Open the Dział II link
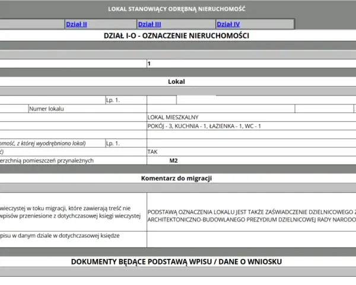The height and width of the screenshot is (285, 356). (77, 24)
